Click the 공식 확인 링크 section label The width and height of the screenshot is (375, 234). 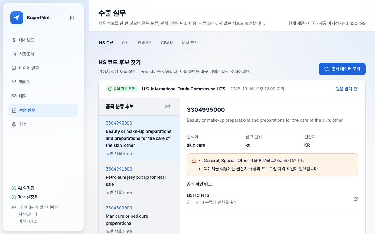[x=199, y=184]
